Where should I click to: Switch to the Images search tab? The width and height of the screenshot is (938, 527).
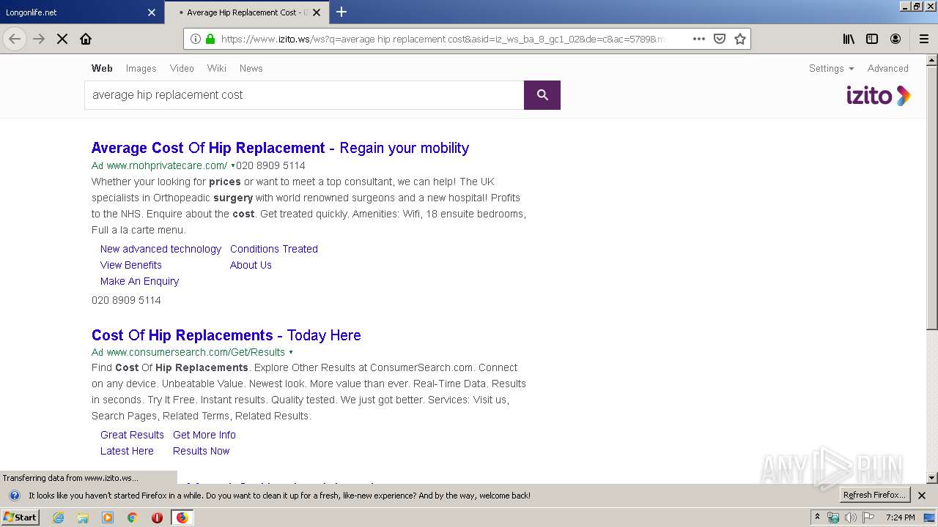[141, 68]
